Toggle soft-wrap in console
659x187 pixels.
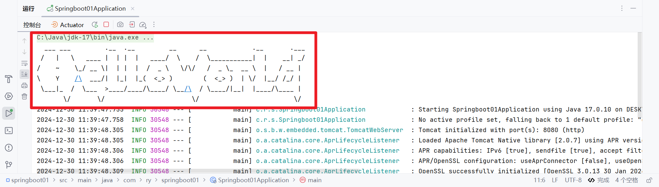24,63
